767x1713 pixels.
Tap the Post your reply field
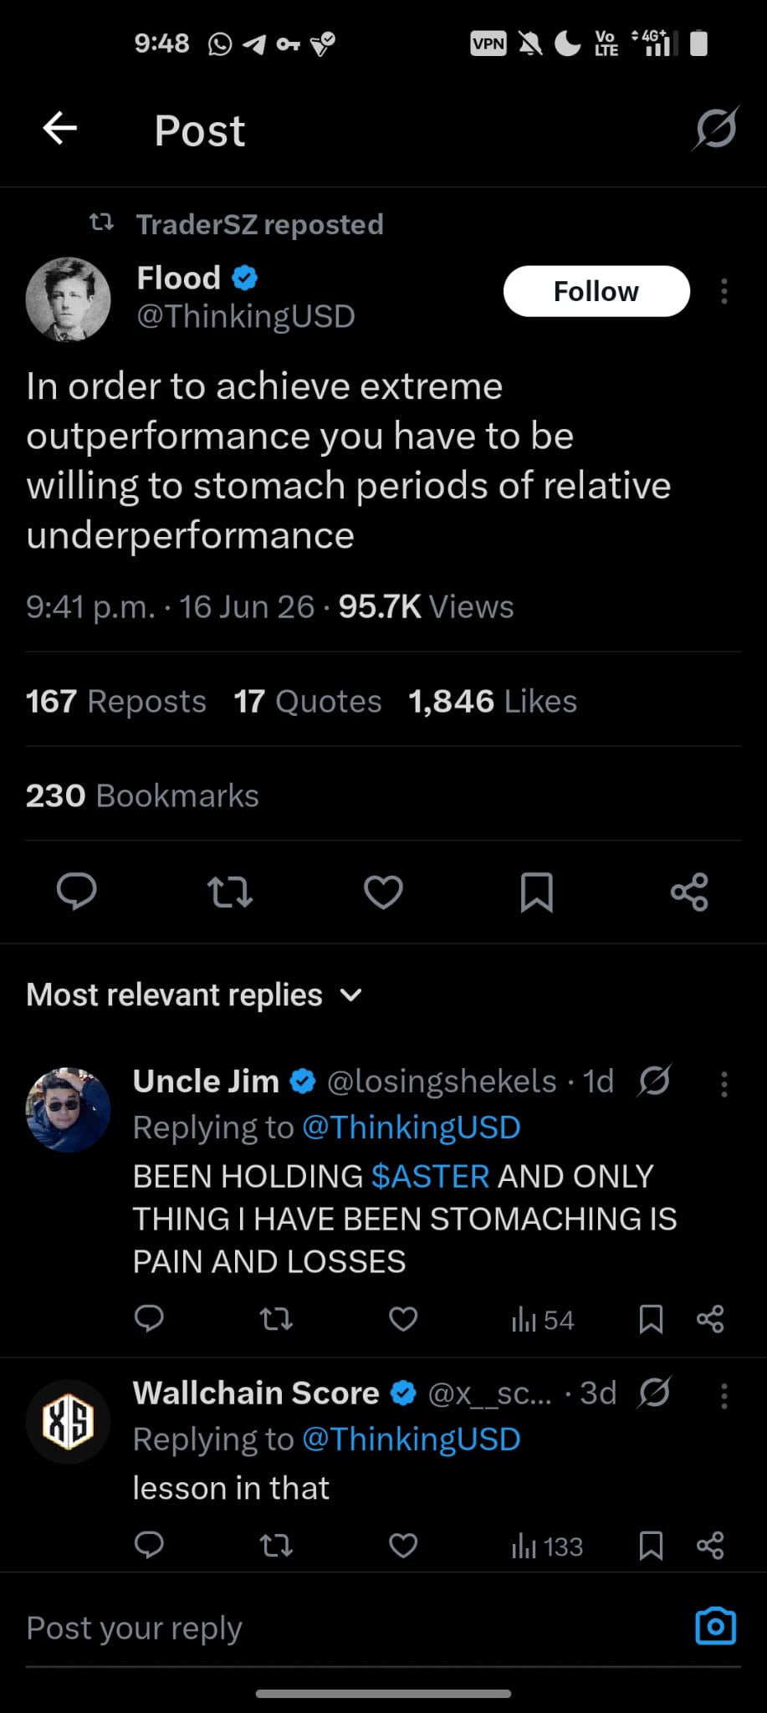[351, 1628]
